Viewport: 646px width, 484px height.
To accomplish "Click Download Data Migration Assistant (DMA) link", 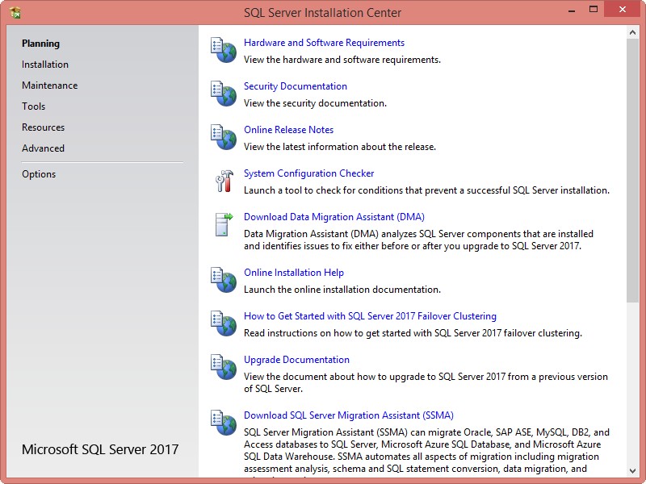I will tap(334, 217).
